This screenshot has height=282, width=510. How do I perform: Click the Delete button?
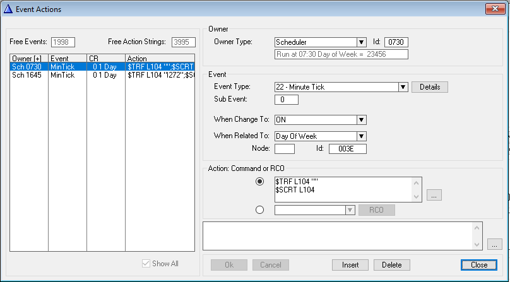coord(391,265)
